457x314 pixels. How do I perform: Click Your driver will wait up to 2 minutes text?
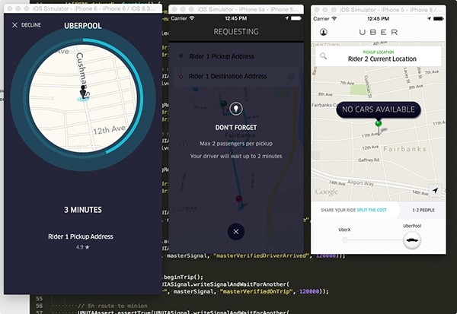pos(236,157)
